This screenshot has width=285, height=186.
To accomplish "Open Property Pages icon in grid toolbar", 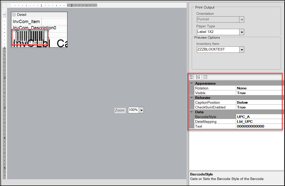I will [205, 77].
